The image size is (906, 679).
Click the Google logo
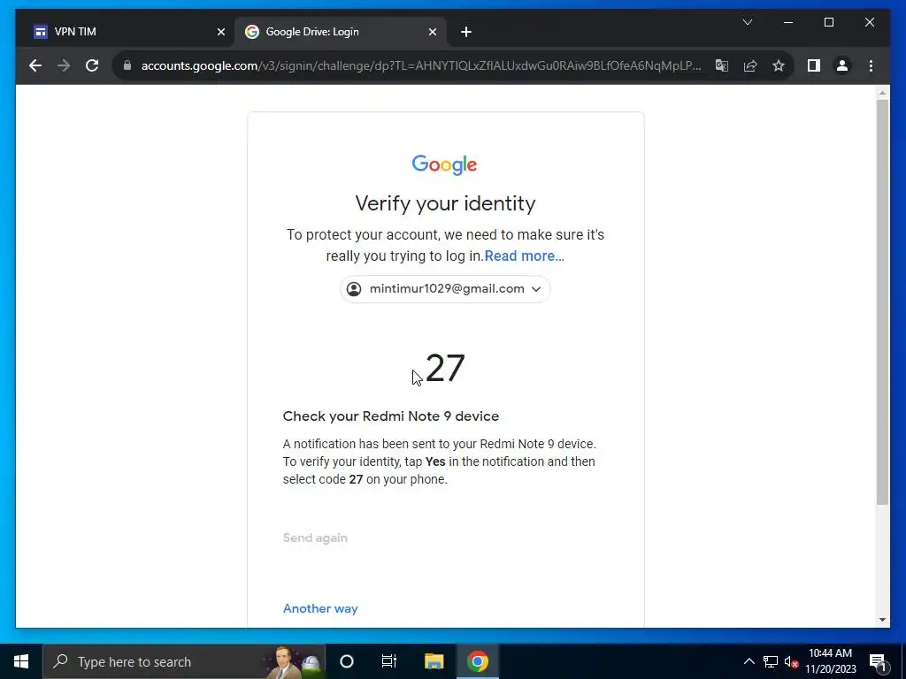point(444,165)
